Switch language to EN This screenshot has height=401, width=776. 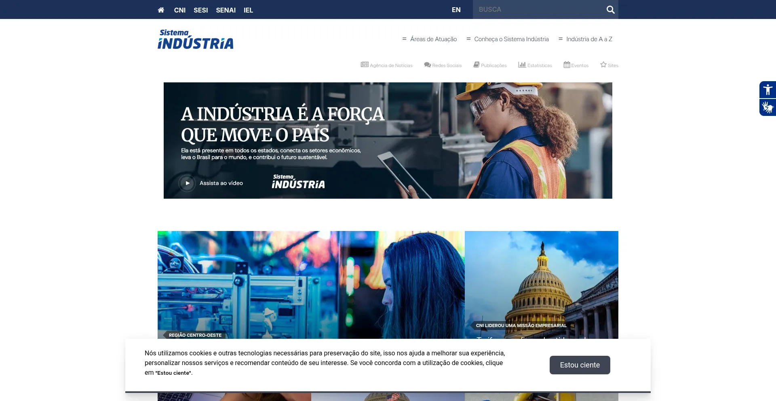pos(456,10)
